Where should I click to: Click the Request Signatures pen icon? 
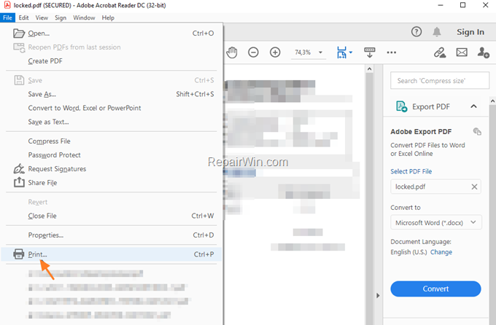click(x=19, y=168)
